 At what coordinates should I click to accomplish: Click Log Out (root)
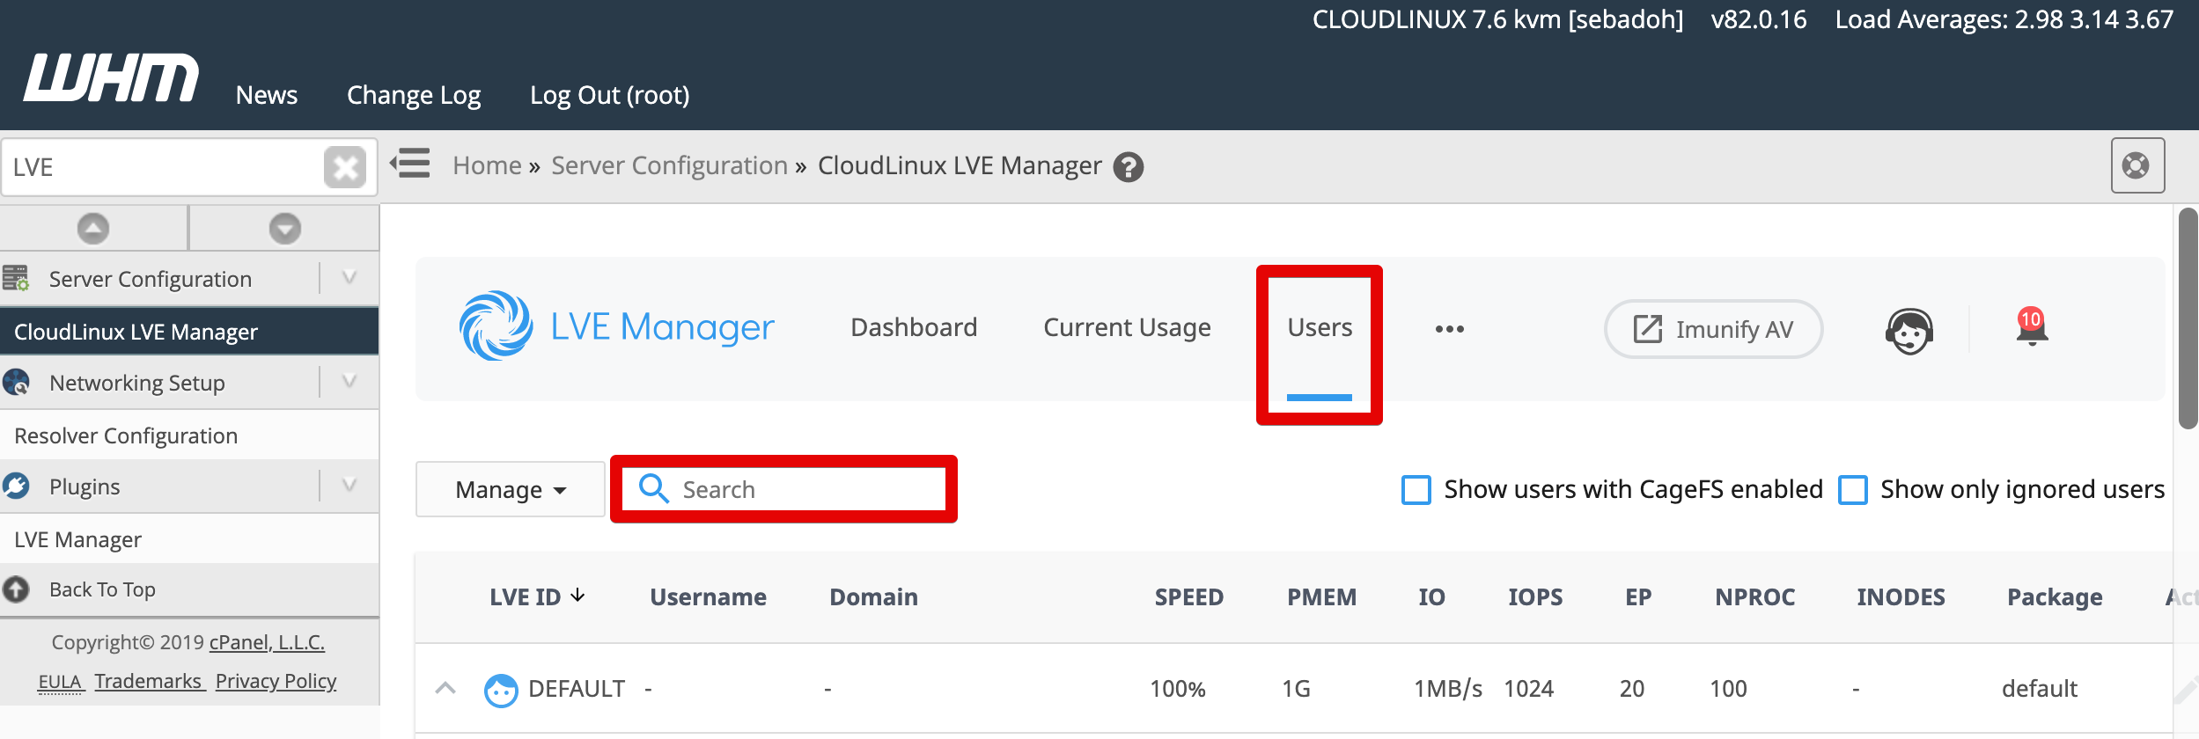[609, 95]
